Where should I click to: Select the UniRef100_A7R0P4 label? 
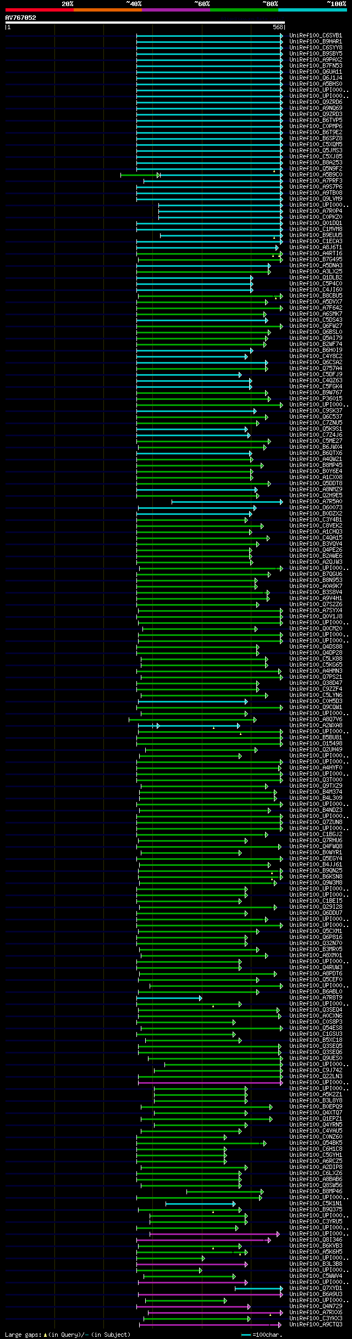pyautogui.click(x=316, y=211)
